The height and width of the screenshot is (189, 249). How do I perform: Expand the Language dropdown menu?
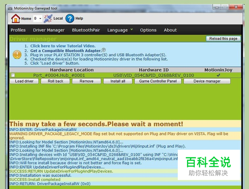(x=120, y=30)
